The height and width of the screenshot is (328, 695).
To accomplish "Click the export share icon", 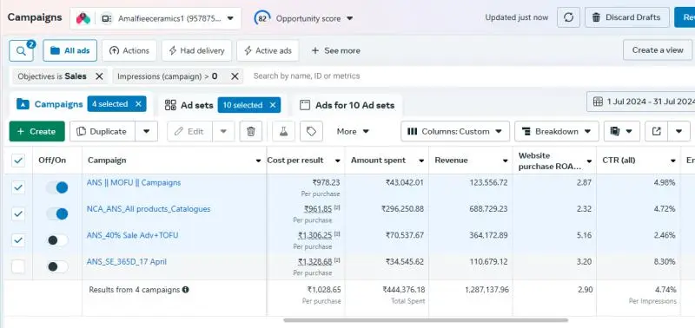I will click(x=657, y=132).
